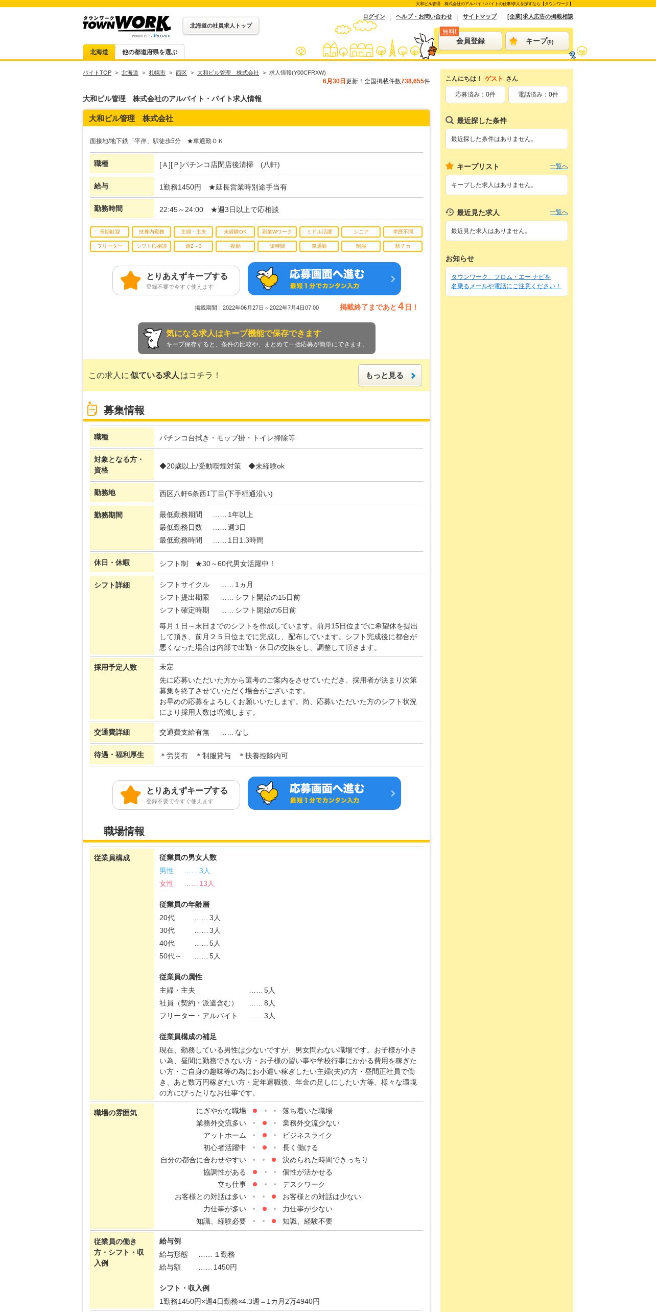Click the notepad icon beside 募集情報
This screenshot has width=656, height=1312.
(x=92, y=409)
